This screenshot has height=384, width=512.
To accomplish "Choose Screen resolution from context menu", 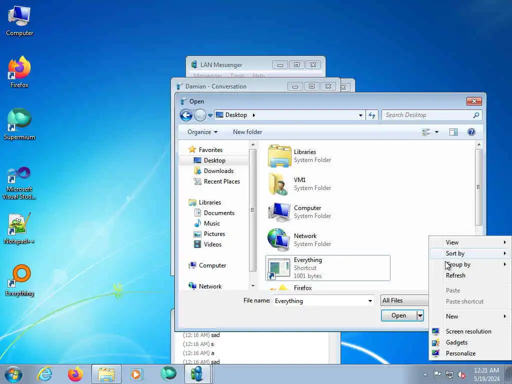I will pyautogui.click(x=470, y=331).
